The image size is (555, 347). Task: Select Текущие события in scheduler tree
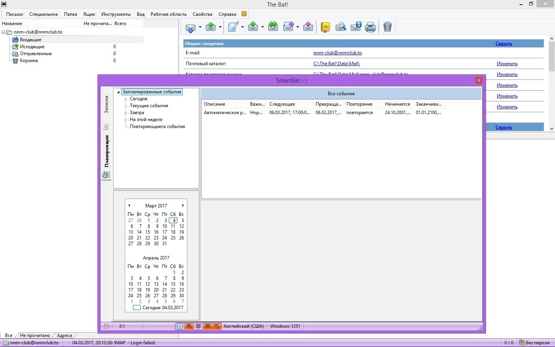[x=149, y=106]
